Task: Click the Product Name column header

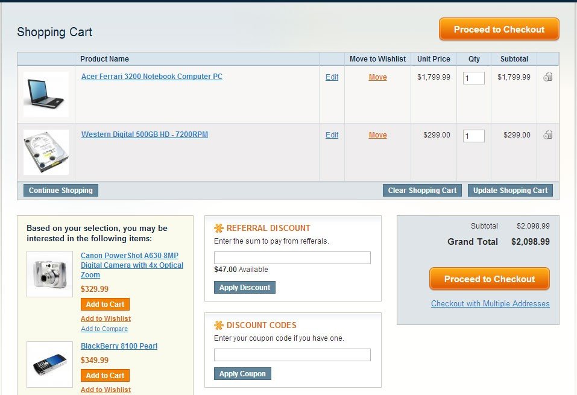Action: point(104,59)
